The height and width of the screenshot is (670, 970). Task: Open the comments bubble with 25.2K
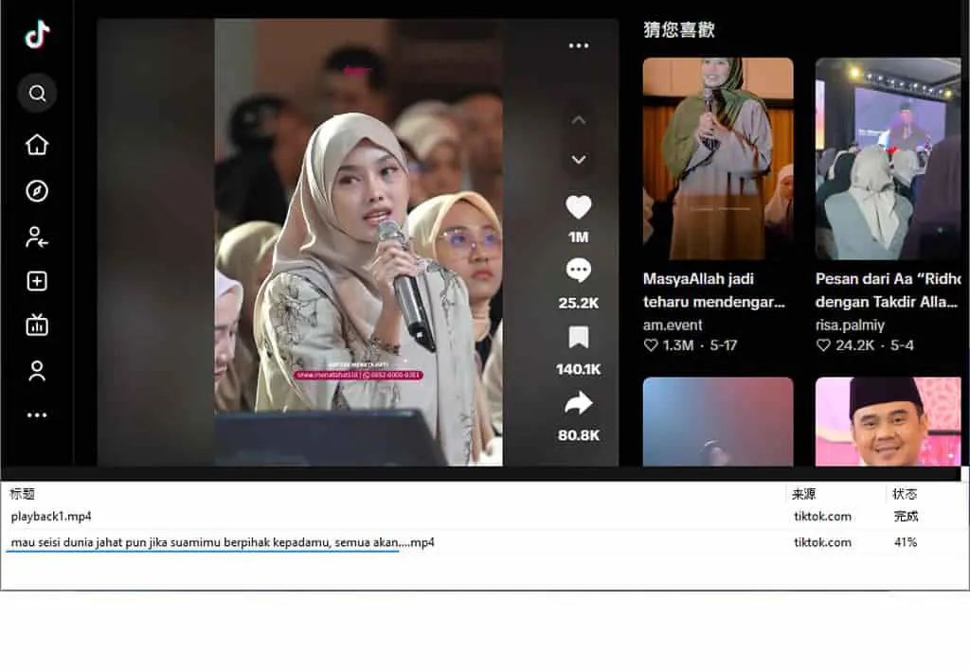579,271
